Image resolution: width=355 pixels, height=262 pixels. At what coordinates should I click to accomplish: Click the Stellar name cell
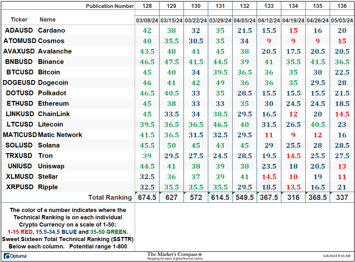click(x=48, y=176)
